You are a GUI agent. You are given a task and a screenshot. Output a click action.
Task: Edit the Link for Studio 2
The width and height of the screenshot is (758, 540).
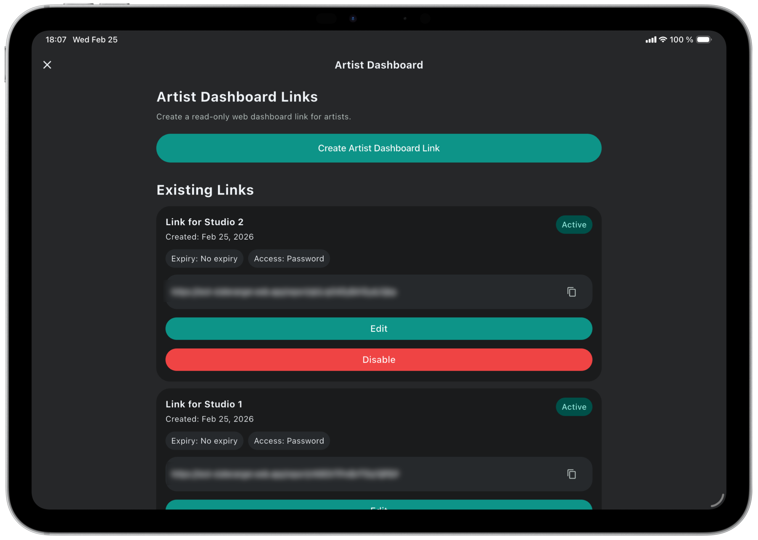pyautogui.click(x=378, y=329)
